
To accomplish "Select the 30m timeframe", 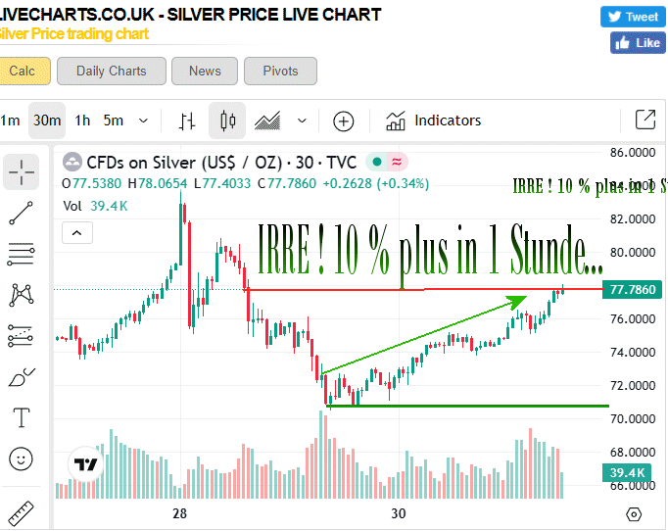I will pos(47,121).
